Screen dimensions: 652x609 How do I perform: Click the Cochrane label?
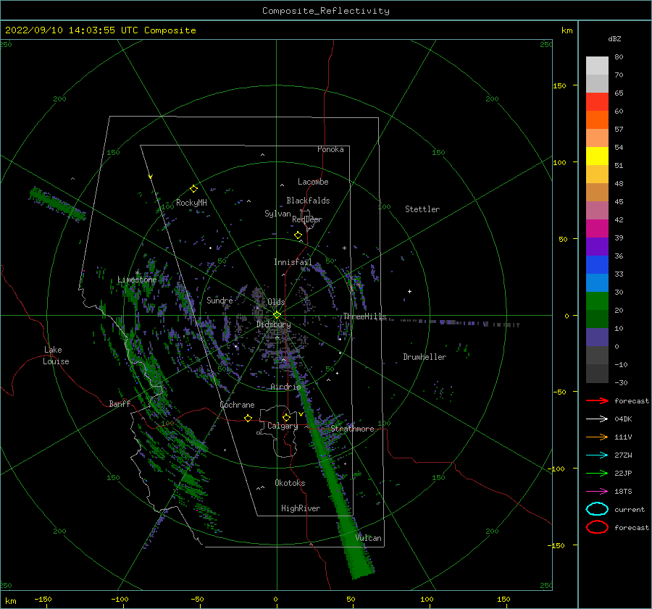tap(237, 405)
